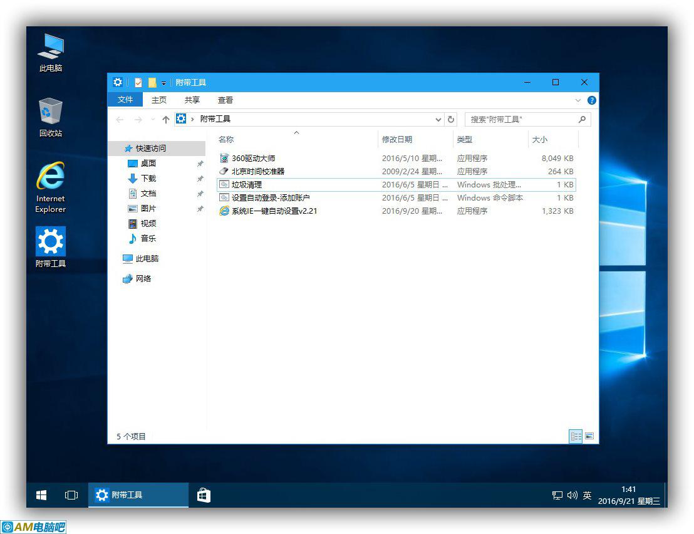Expand breadcrumb chevron before 附带工具
The width and height of the screenshot is (694, 534).
192,119
